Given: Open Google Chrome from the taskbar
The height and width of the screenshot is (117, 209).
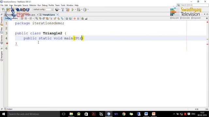Looking at the screenshot, I should pos(124,114).
